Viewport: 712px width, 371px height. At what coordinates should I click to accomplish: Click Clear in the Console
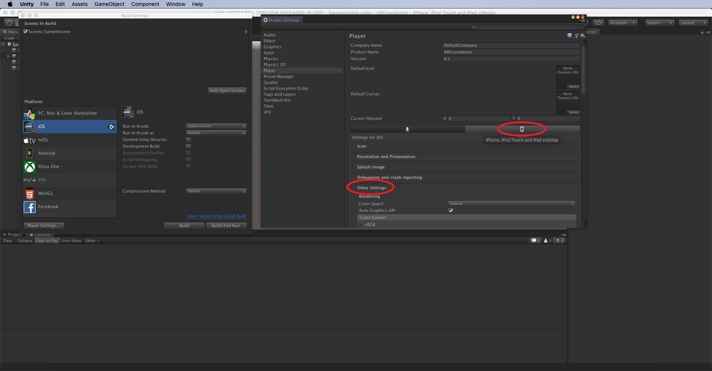[8, 240]
